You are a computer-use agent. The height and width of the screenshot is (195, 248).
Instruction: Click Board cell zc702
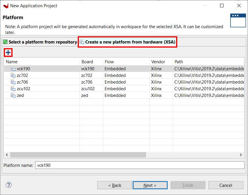pyautogui.click(x=87, y=75)
